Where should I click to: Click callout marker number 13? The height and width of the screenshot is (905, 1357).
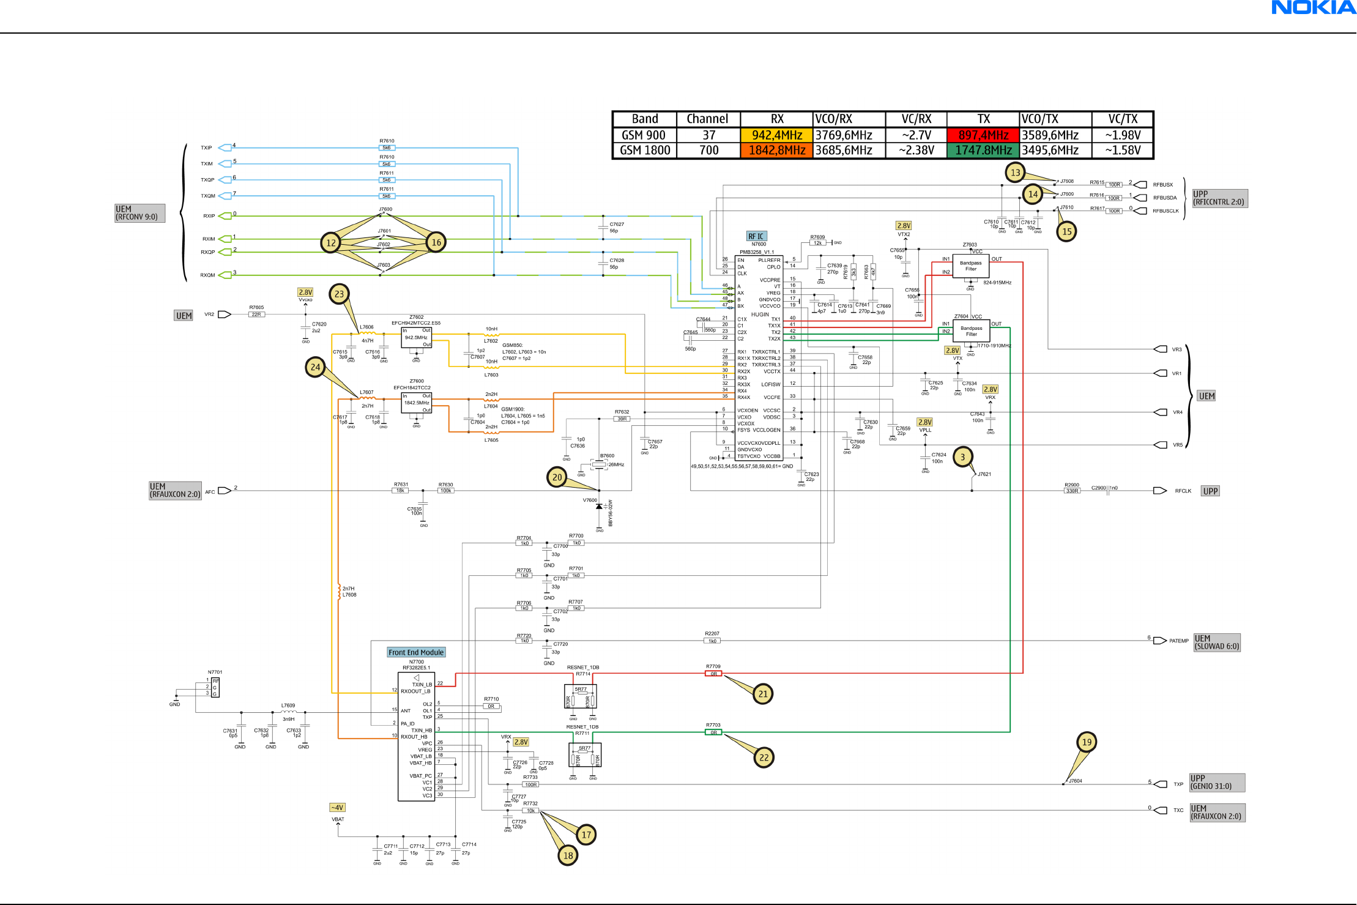pyautogui.click(x=1015, y=173)
